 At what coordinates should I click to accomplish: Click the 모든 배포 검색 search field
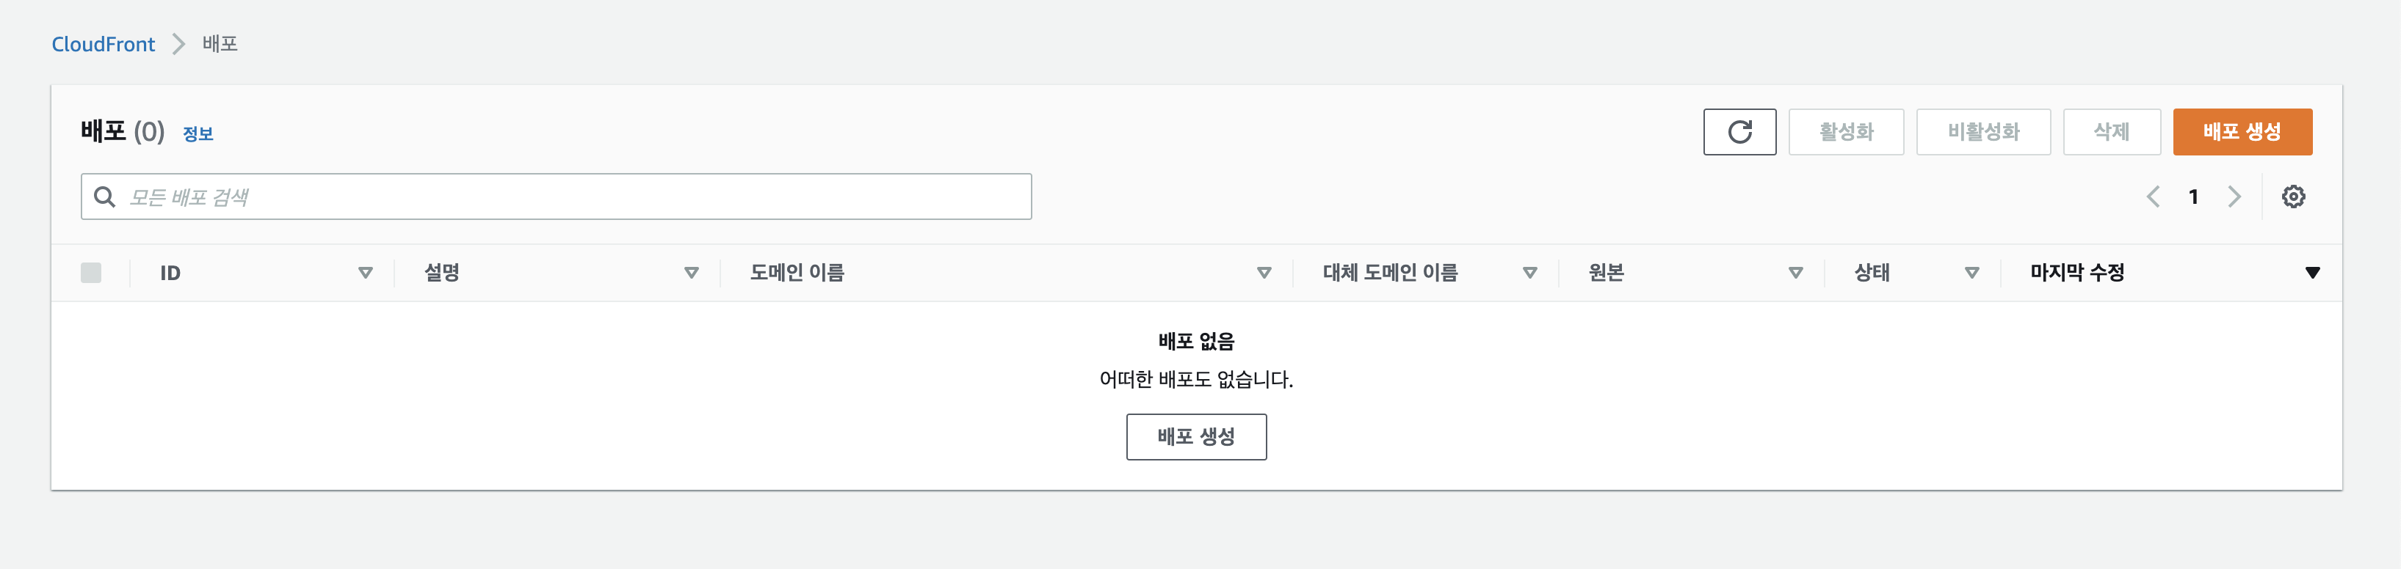click(556, 197)
